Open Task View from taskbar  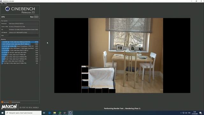(44, 113)
